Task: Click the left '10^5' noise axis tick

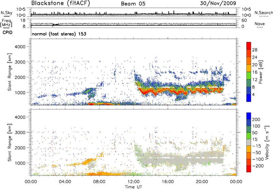Action: click(x=21, y=9)
